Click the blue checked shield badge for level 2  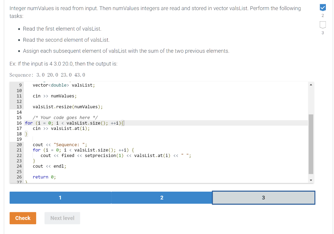coord(323,8)
